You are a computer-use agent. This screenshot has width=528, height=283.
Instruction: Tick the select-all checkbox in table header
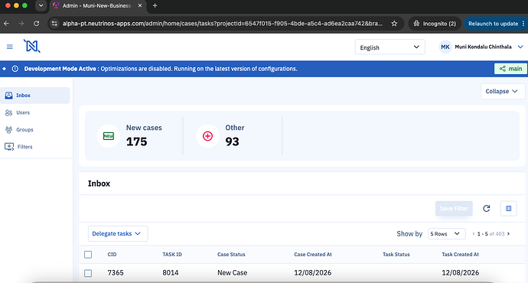pyautogui.click(x=88, y=255)
